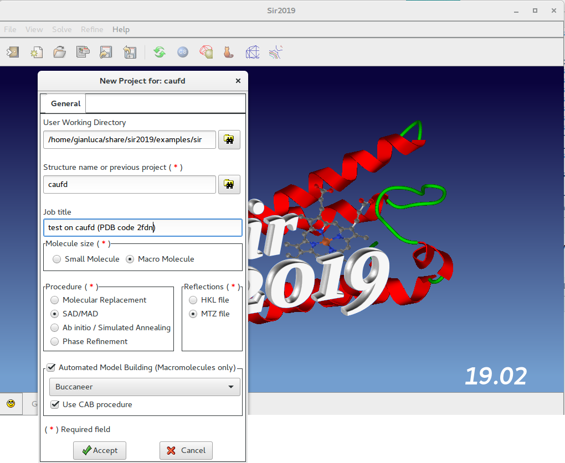Close the Sir2019 main window
The image size is (565, 463).
point(554,11)
